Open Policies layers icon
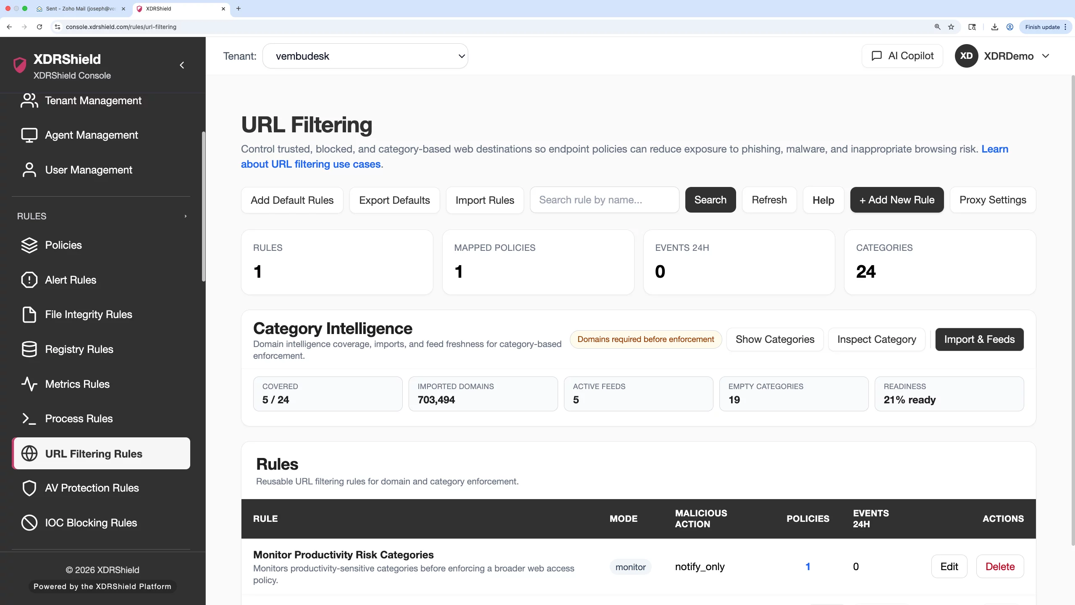Viewport: 1075px width, 605px height. [x=29, y=245]
